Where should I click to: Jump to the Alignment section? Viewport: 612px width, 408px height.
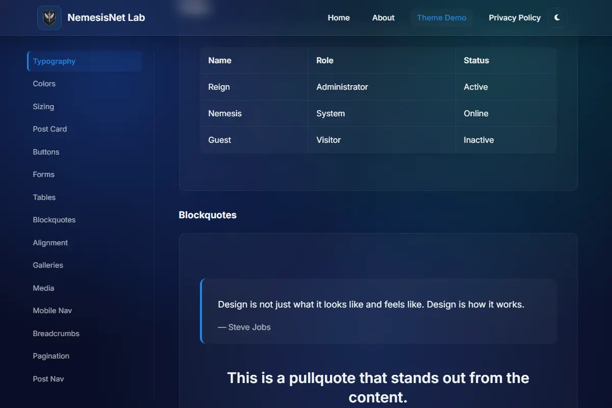click(85, 243)
